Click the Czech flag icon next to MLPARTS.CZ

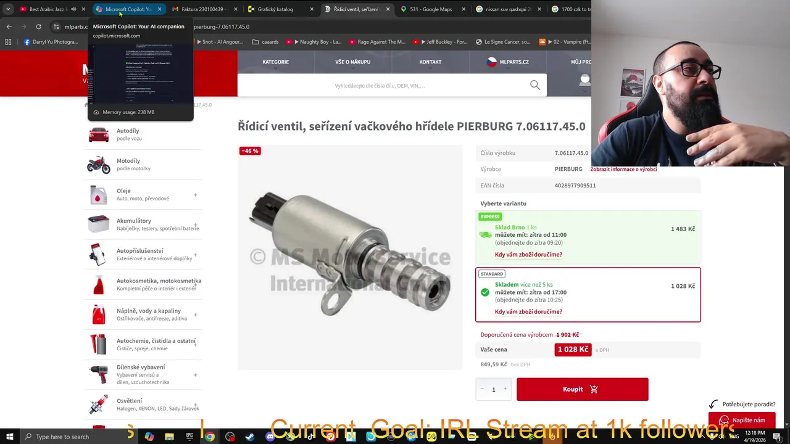(492, 62)
